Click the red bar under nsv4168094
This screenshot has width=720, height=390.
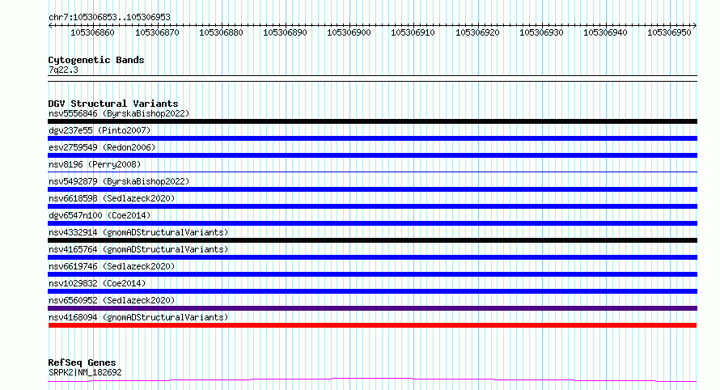click(x=372, y=325)
